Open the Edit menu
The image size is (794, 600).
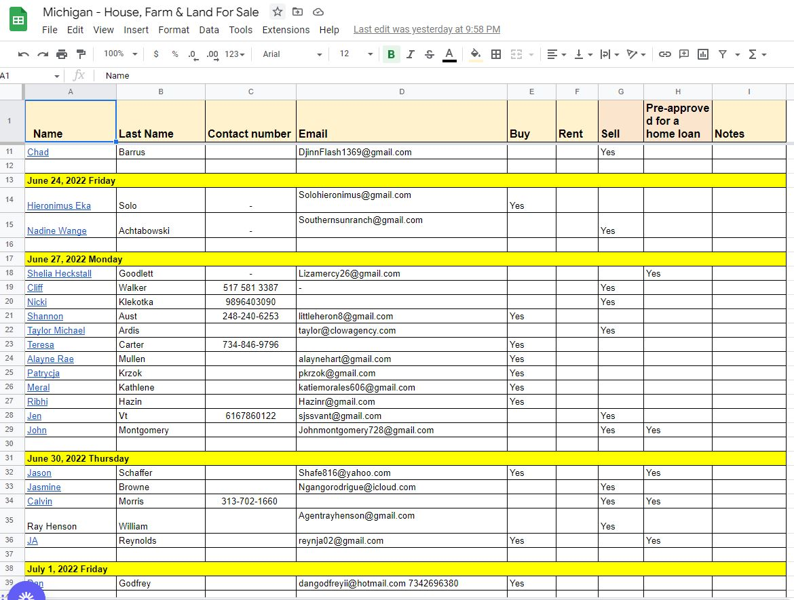pyautogui.click(x=75, y=30)
